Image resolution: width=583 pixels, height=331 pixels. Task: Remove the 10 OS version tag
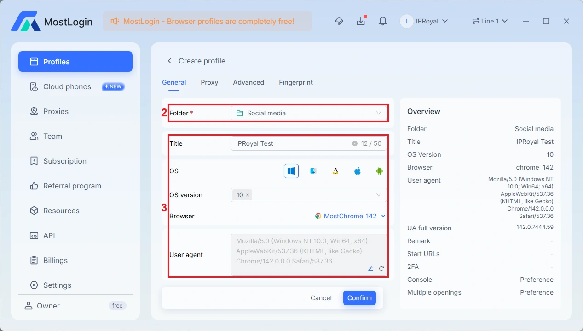(x=248, y=195)
